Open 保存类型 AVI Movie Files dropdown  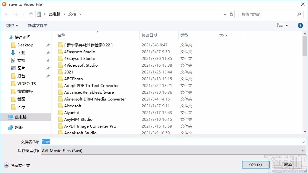click(x=173, y=151)
